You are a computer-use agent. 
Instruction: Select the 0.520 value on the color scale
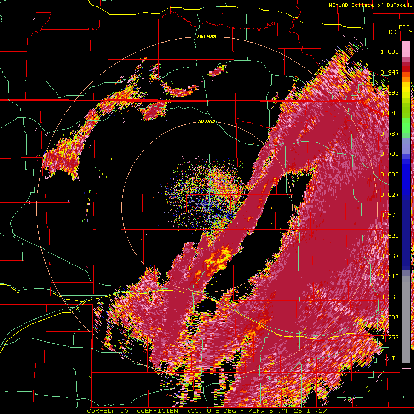point(390,236)
